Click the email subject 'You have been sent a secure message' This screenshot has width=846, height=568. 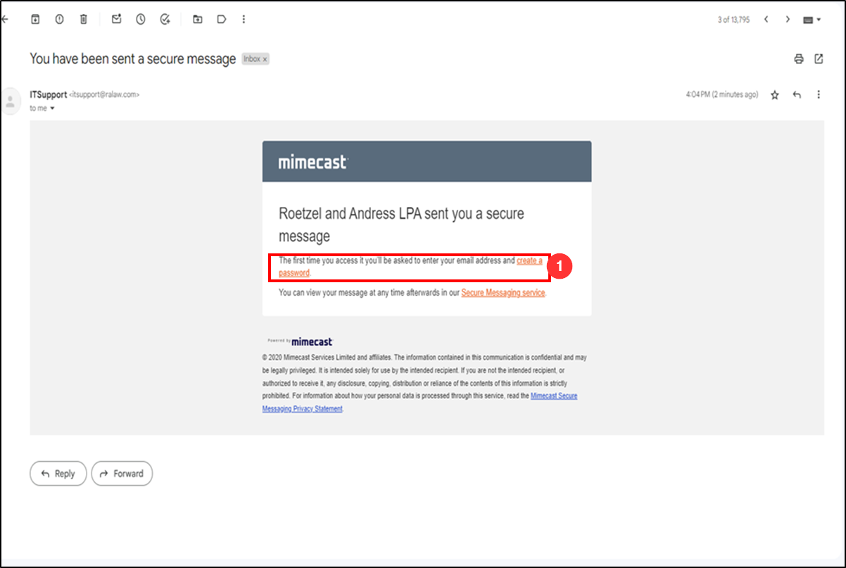tap(133, 59)
